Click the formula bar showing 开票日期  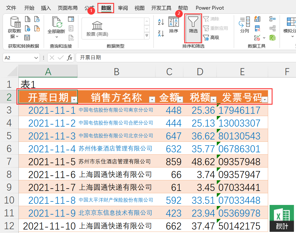coord(186,58)
